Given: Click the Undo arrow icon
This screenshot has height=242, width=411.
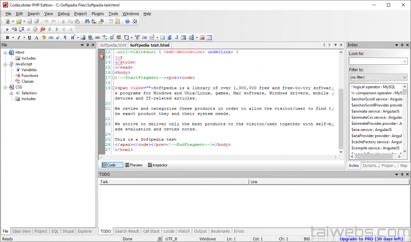Looking at the screenshot, I should coord(46,22).
